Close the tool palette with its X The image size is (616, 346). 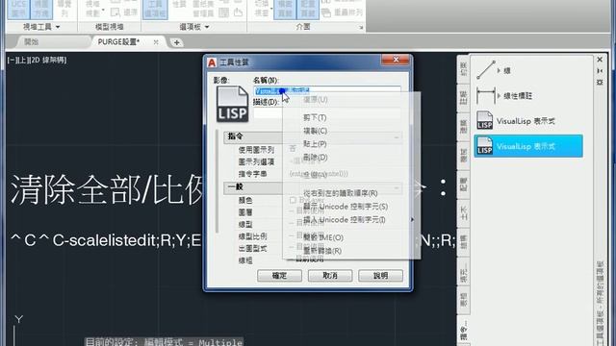[x=600, y=60]
